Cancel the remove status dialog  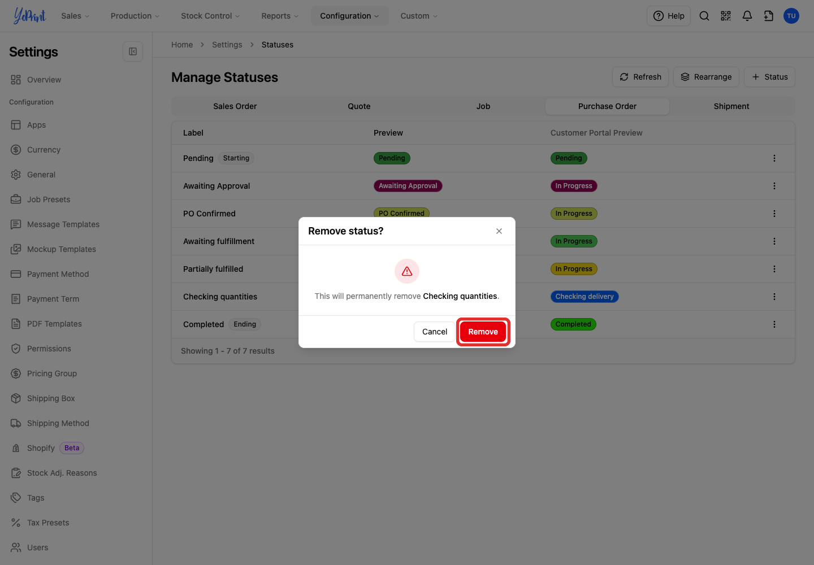(x=434, y=332)
